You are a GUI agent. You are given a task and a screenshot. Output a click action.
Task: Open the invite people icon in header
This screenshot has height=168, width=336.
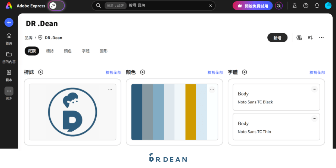[279, 6]
